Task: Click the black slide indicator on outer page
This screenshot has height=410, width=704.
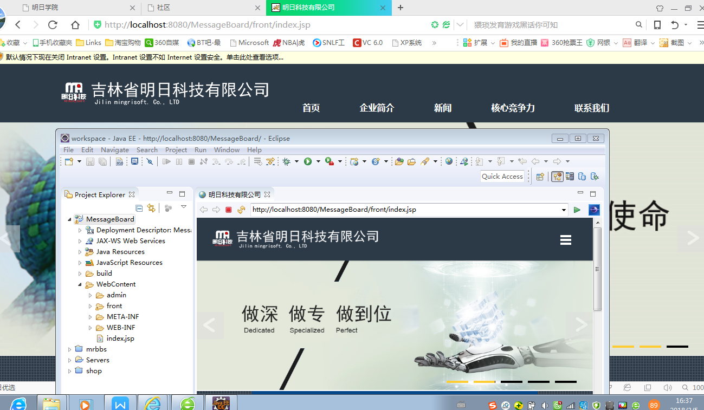Action: tap(677, 347)
